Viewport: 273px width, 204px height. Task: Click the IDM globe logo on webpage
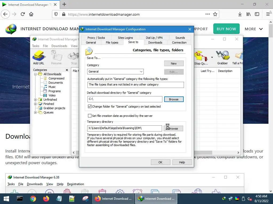11,29
